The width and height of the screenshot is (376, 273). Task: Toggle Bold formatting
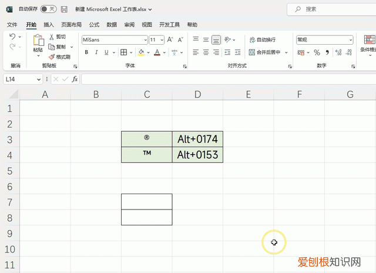(x=86, y=52)
